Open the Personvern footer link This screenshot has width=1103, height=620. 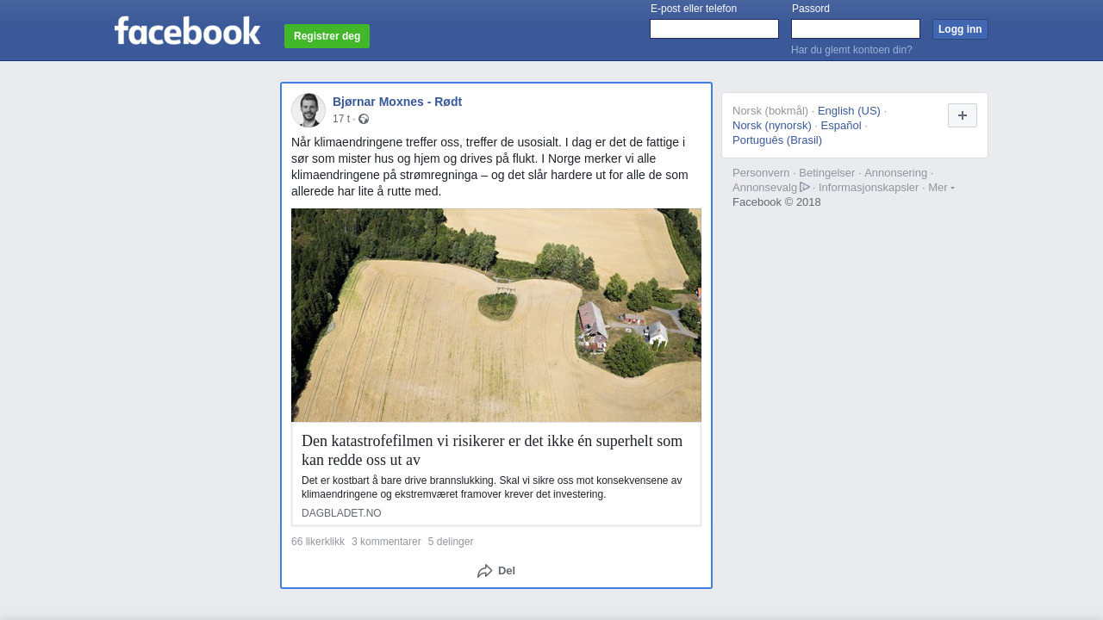click(x=761, y=172)
